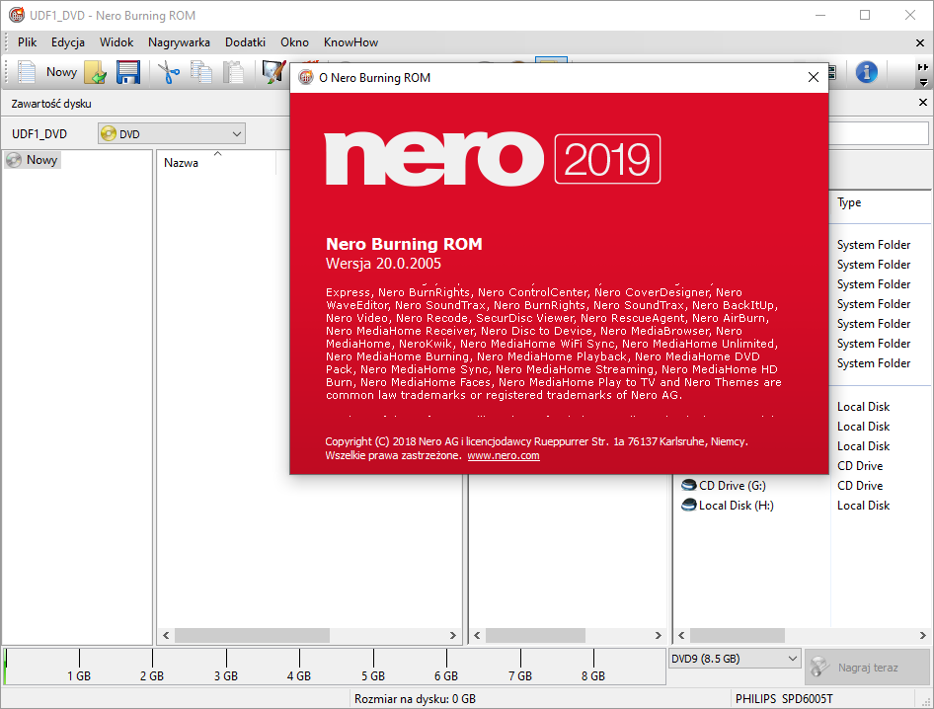The image size is (934, 709).
Task: Open compilation with the folder arrow icon
Action: (96, 72)
